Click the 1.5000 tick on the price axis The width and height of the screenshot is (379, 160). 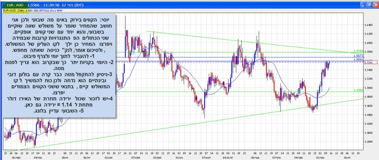click(x=369, y=88)
